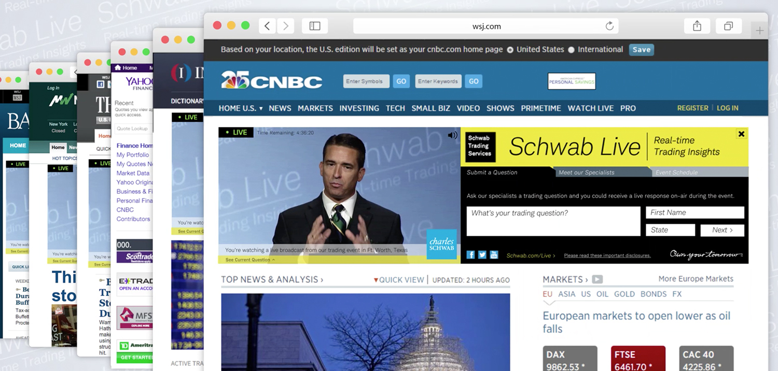Show all tabs overview button
The width and height of the screenshot is (778, 371).
click(x=729, y=26)
